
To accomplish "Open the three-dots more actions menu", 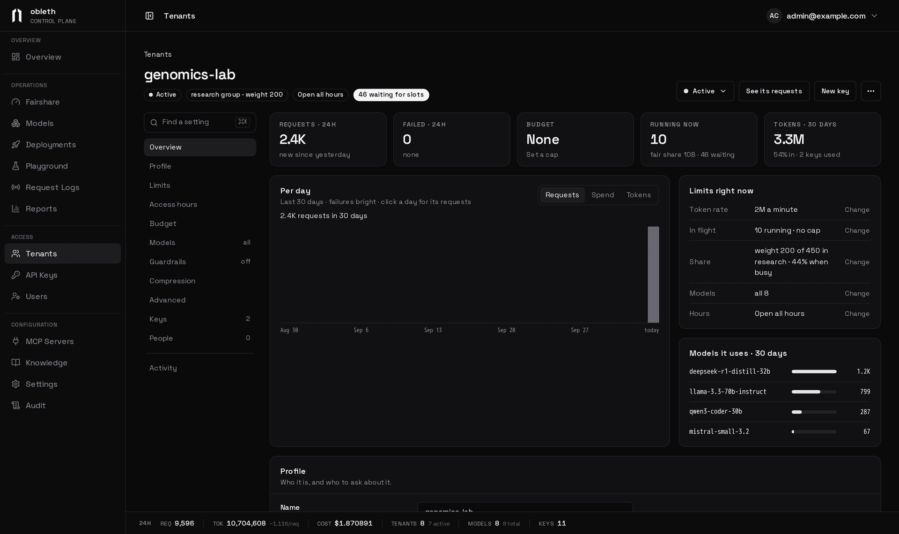I will tap(870, 91).
